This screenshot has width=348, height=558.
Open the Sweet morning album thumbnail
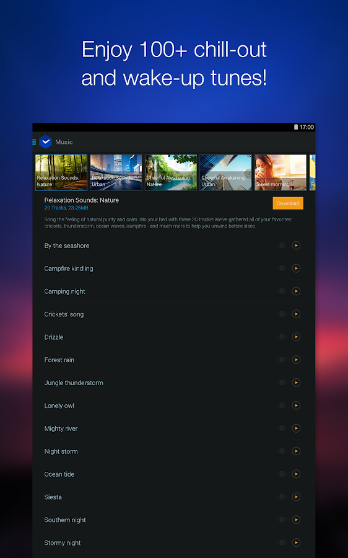pyautogui.click(x=281, y=172)
